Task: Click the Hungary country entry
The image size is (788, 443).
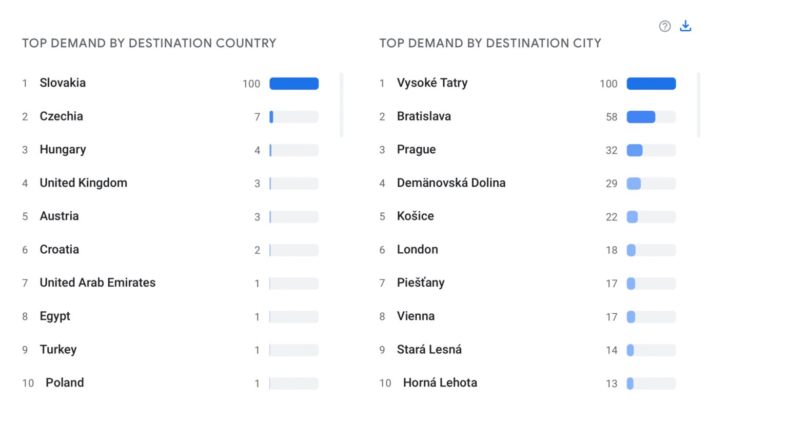Action: tap(63, 150)
